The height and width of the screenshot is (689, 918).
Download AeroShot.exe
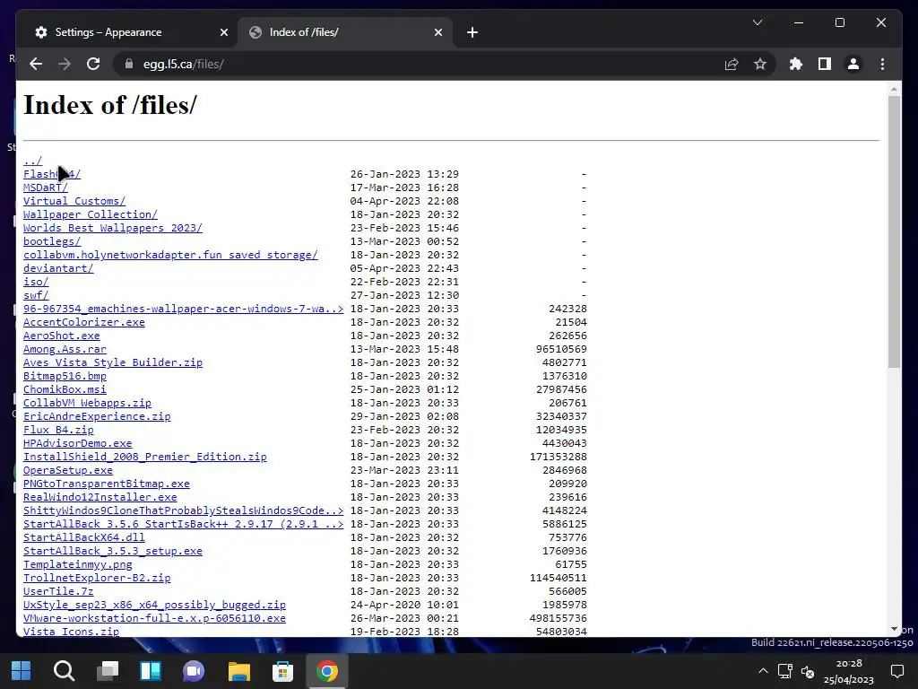62,336
